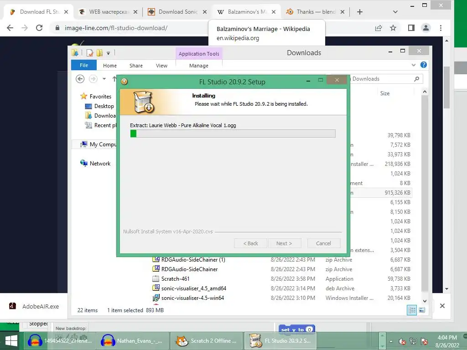Close the browser downloads bar
Image resolution: width=467 pixels, height=350 pixels.
pos(442,306)
